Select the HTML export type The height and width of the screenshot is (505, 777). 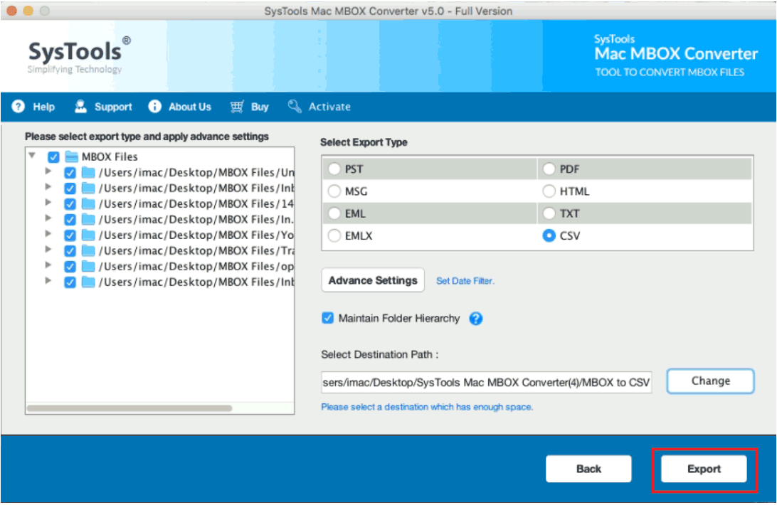(549, 191)
